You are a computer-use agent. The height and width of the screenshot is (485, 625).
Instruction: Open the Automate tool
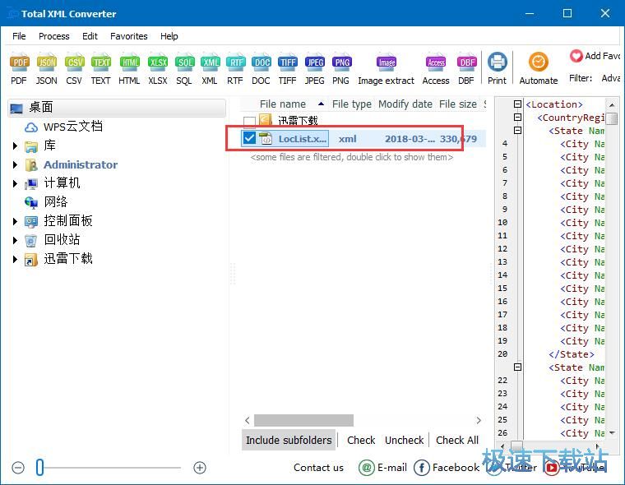pos(539,68)
